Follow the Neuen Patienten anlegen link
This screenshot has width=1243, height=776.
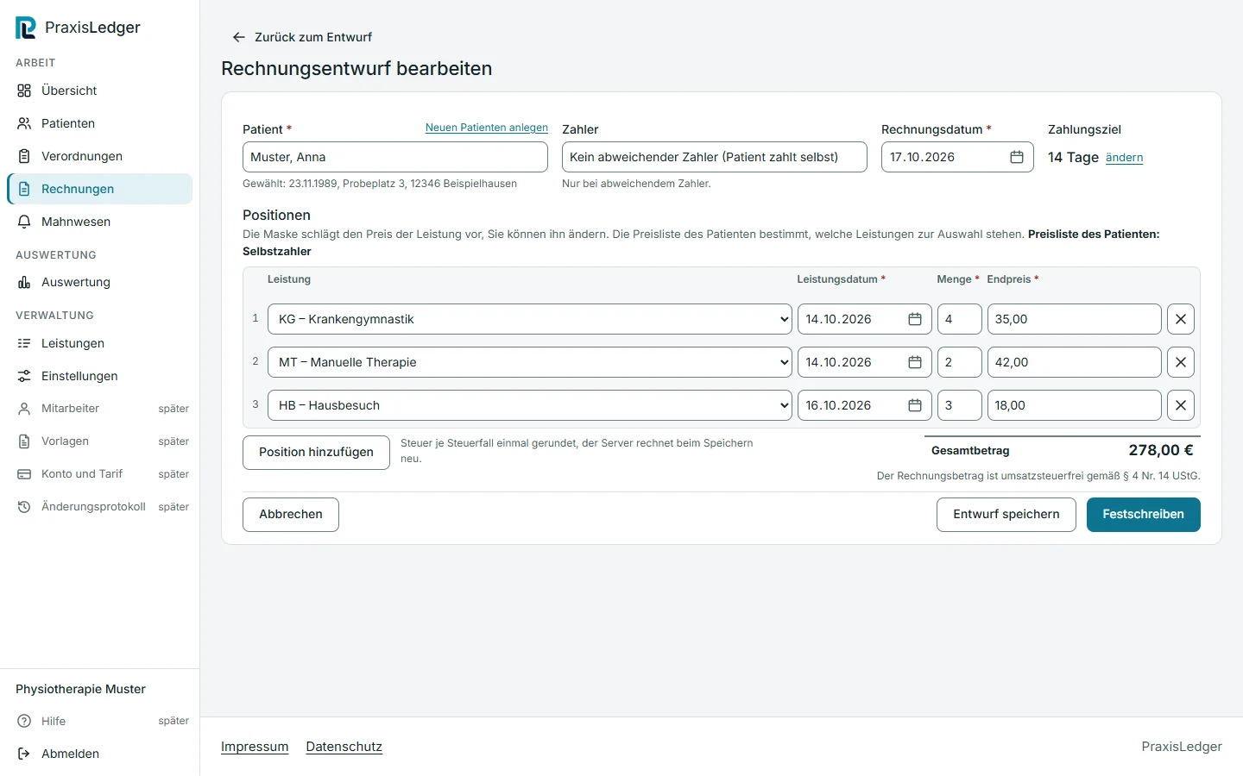[487, 128]
